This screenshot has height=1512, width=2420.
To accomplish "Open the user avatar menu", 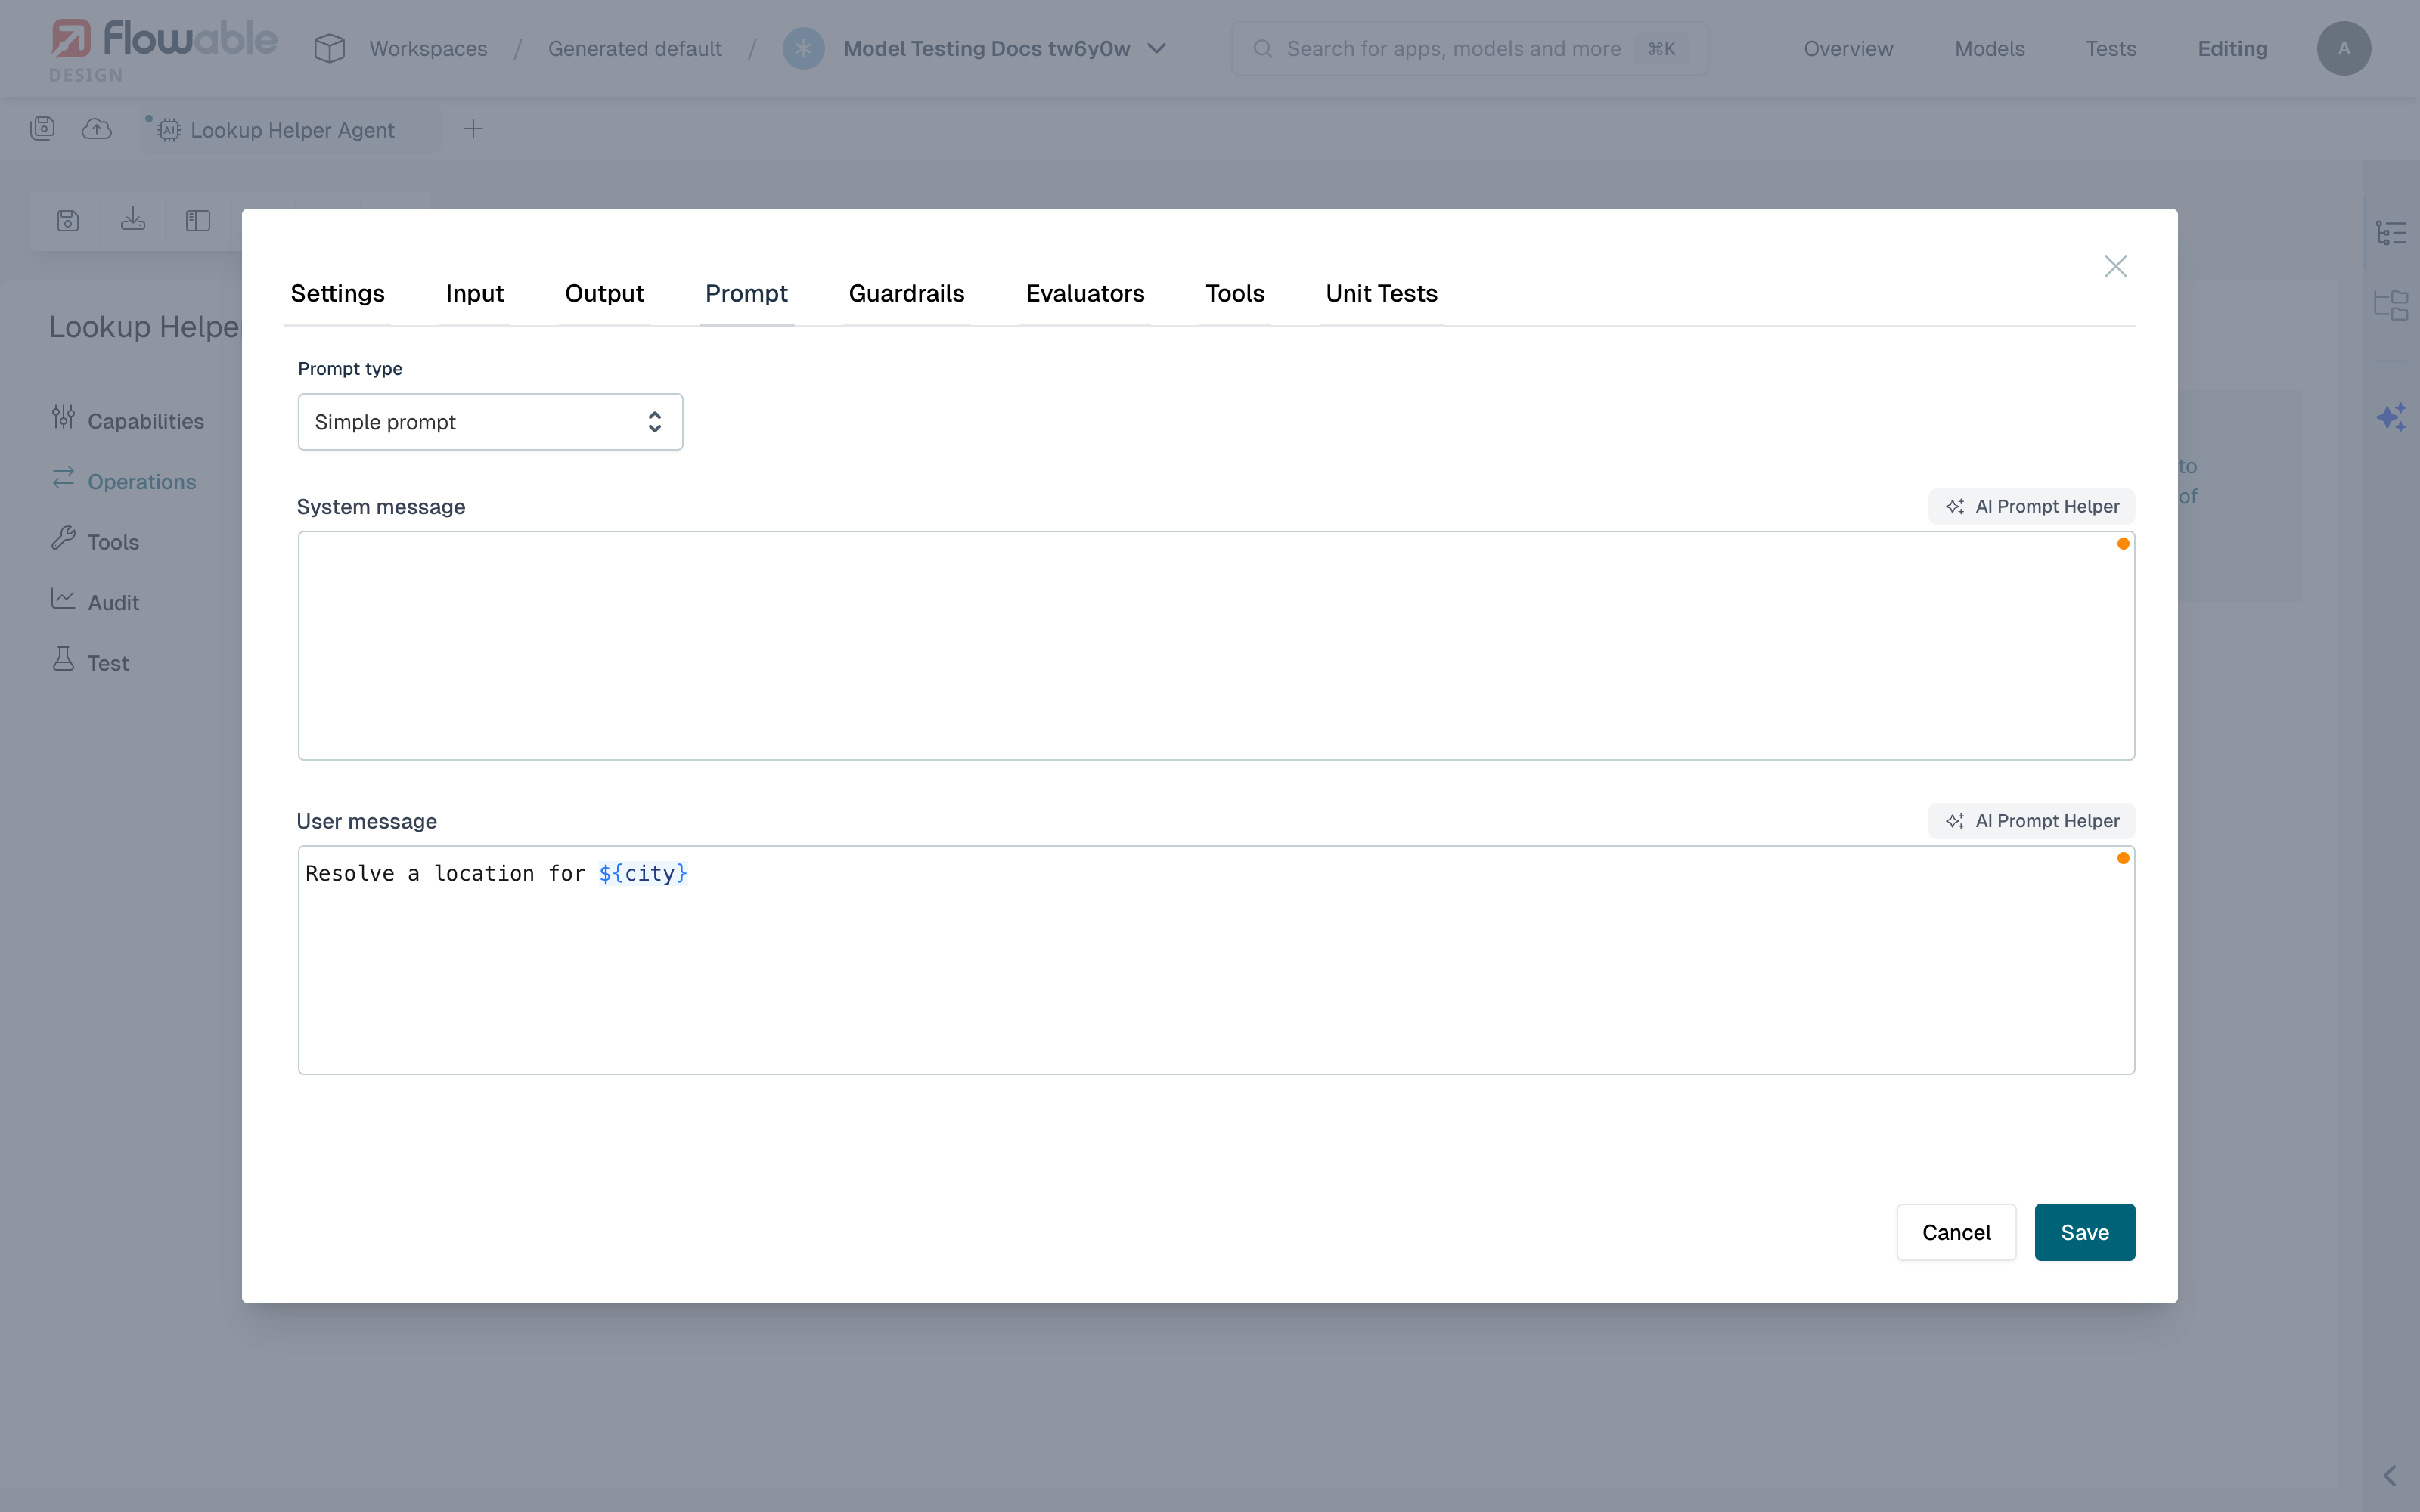I will (x=2343, y=49).
